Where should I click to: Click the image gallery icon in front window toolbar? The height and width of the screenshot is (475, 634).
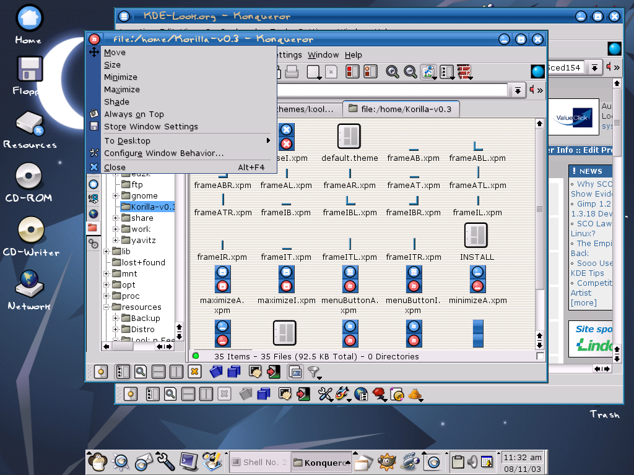tap(295, 372)
